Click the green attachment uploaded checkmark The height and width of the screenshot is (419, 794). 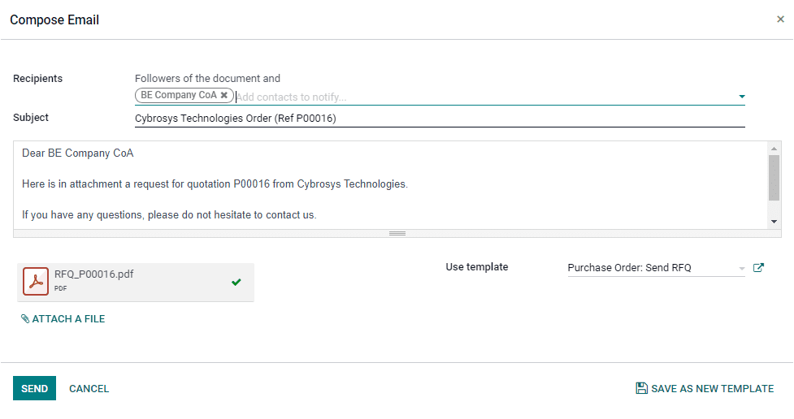pyautogui.click(x=236, y=283)
